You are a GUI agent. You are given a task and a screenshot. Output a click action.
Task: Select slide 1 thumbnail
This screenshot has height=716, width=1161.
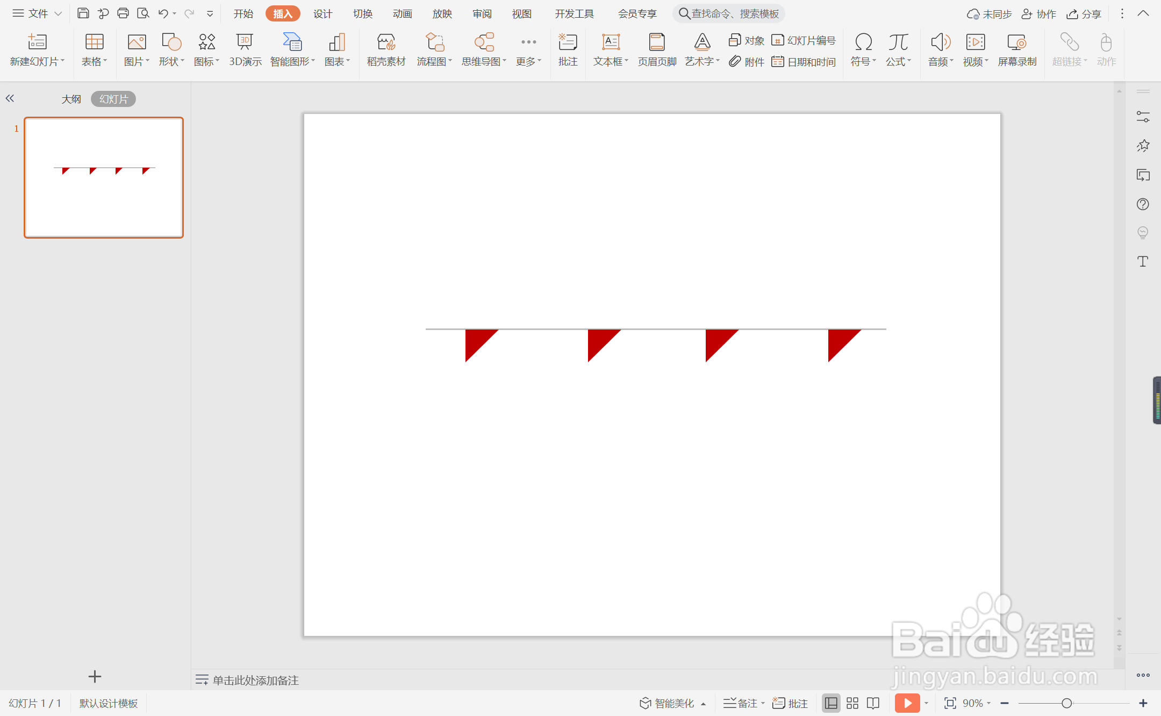104,177
